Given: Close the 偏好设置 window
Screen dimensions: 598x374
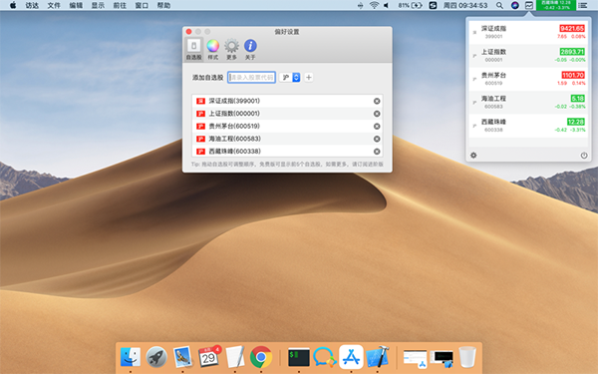Looking at the screenshot, I should 188,31.
